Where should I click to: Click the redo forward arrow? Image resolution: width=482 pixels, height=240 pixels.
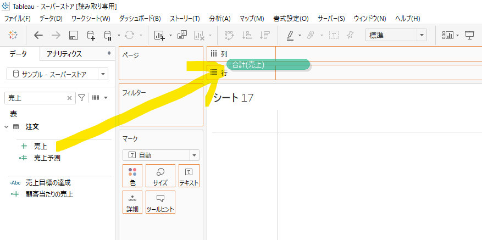point(56,35)
